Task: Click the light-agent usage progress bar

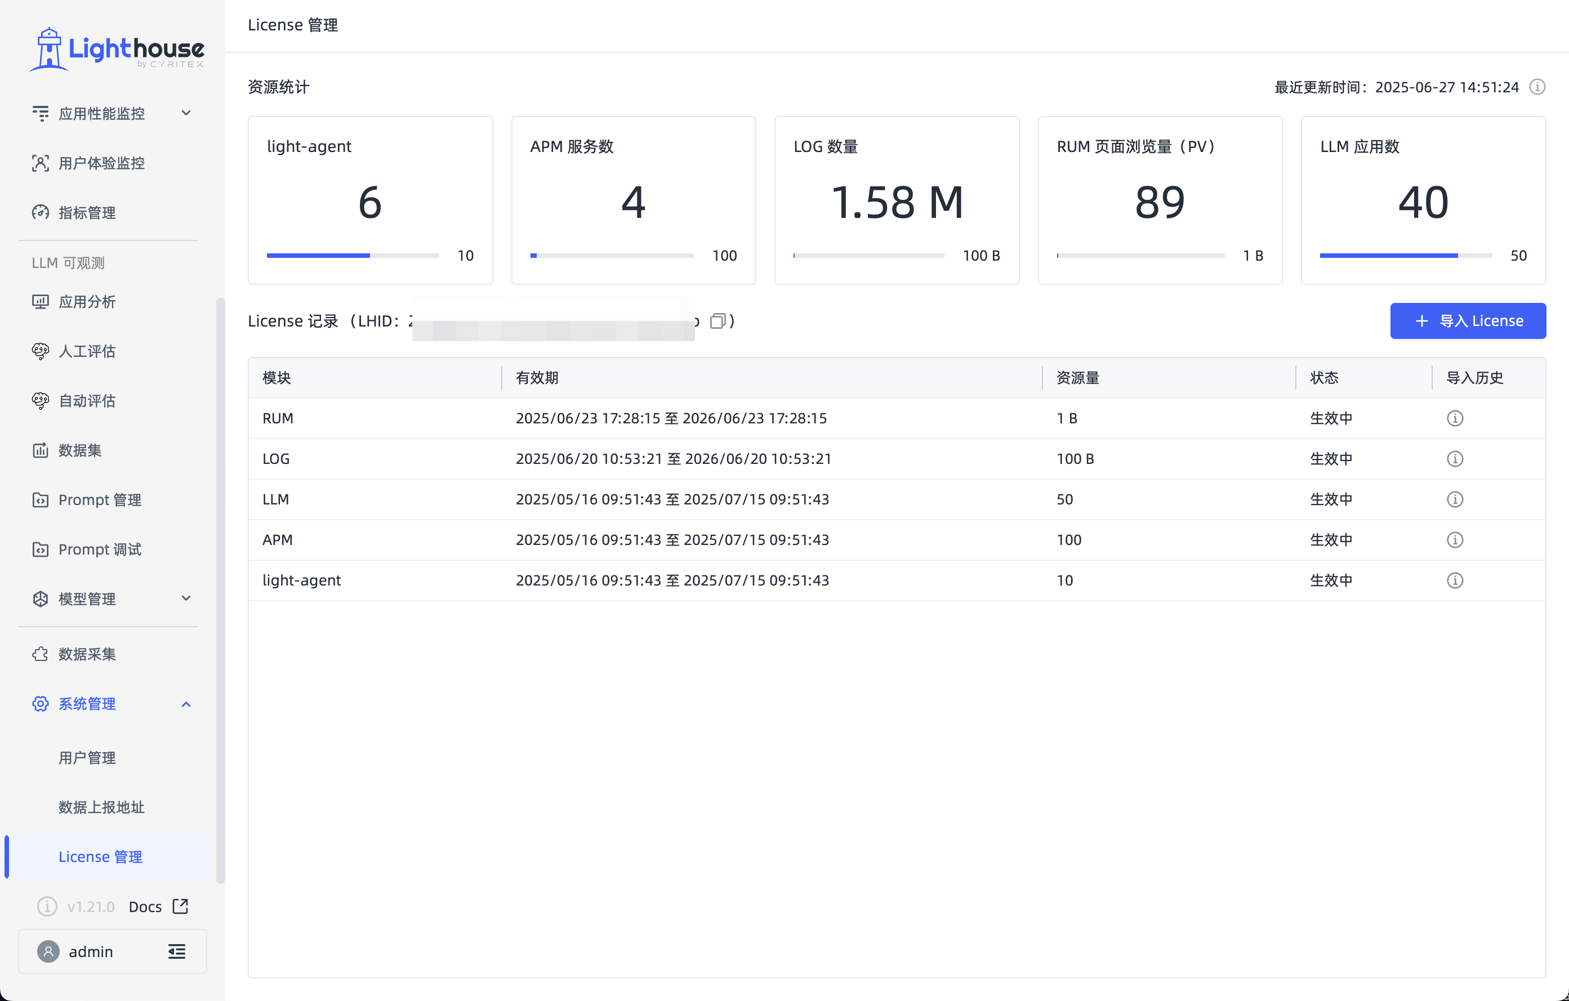Action: [353, 255]
